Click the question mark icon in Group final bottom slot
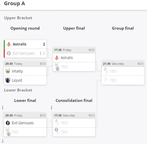The height and width of the screenshot is (144, 147). point(106,80)
